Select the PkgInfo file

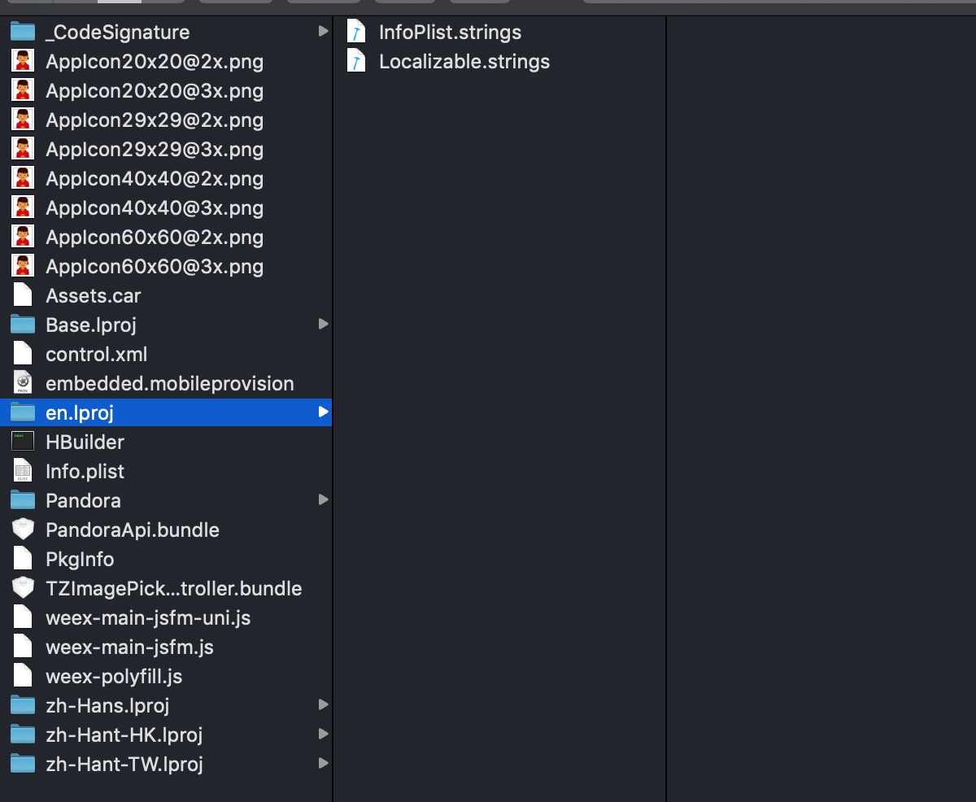coord(80,559)
